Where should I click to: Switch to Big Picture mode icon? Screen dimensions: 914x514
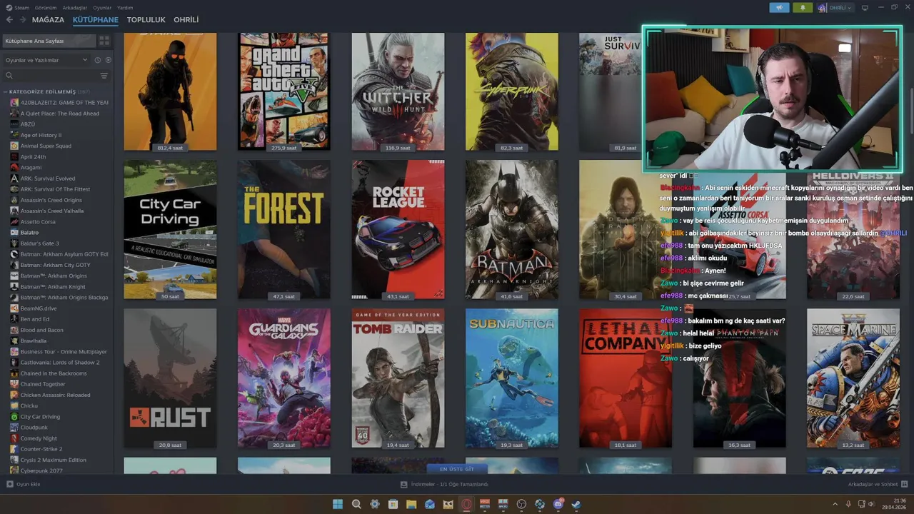coord(865,8)
